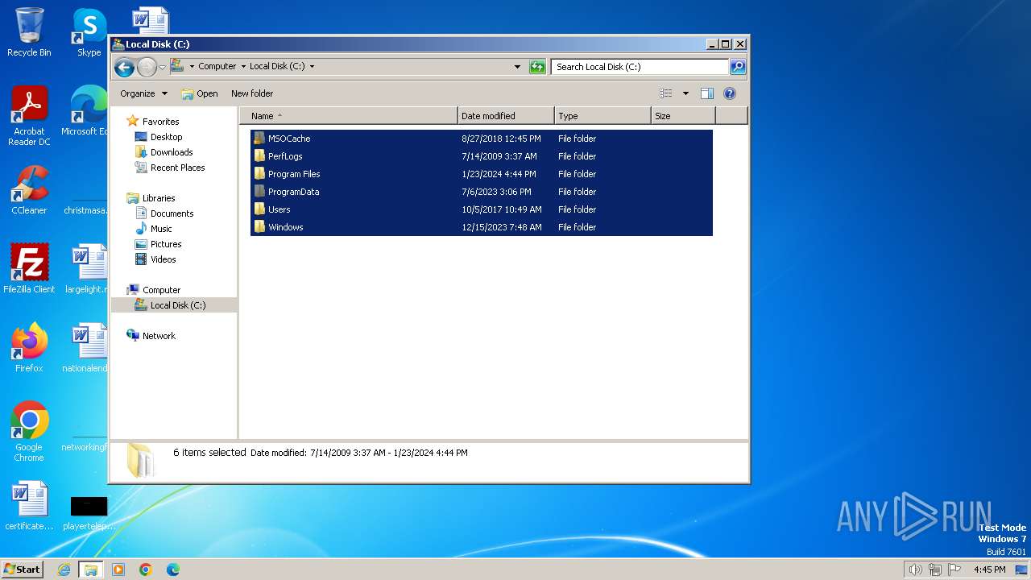Open the Documents library
Screen dimensions: 1031x580
[172, 213]
